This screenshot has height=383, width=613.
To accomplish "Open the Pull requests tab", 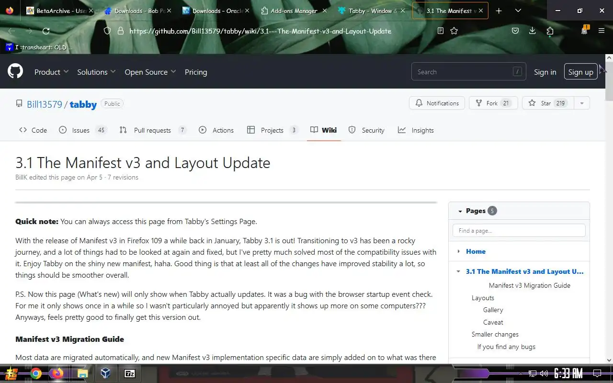I will point(153,130).
